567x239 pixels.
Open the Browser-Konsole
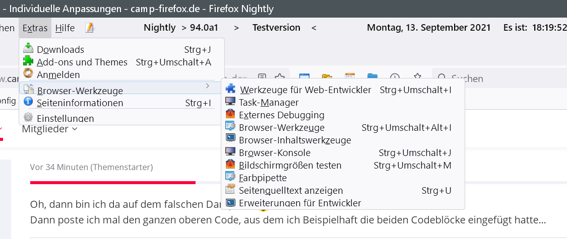pos(275,152)
